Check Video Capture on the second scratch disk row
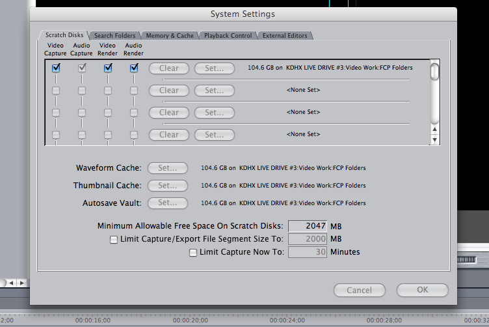This screenshot has width=489, height=327. click(x=57, y=90)
